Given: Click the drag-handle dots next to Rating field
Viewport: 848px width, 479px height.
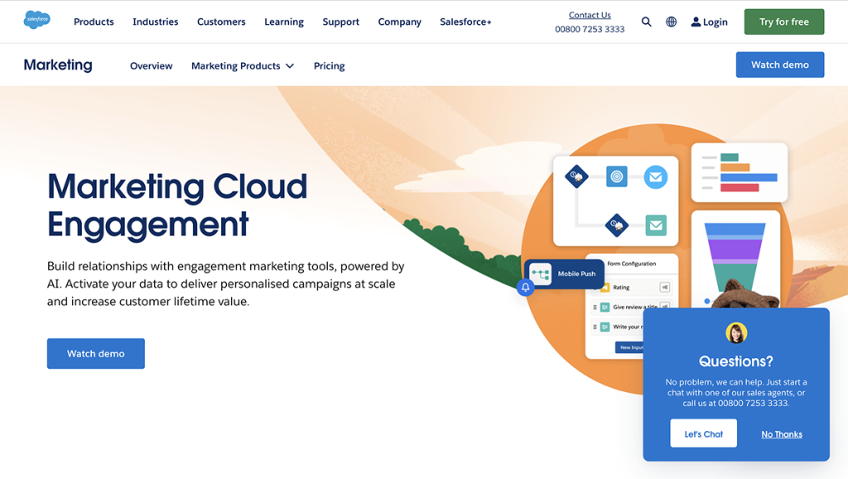Looking at the screenshot, I should pos(595,287).
